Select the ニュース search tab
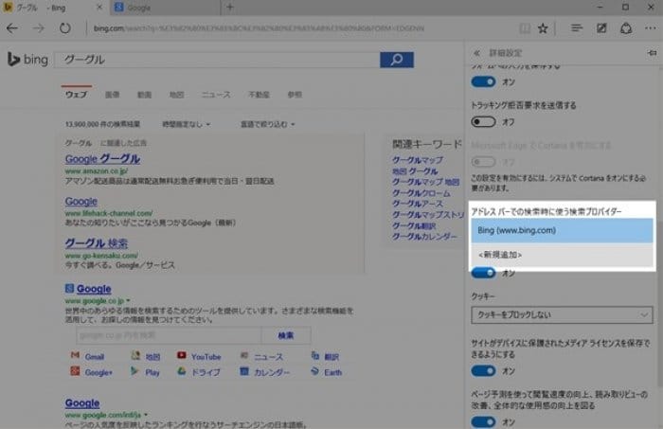The width and height of the screenshot is (663, 429). [216, 95]
